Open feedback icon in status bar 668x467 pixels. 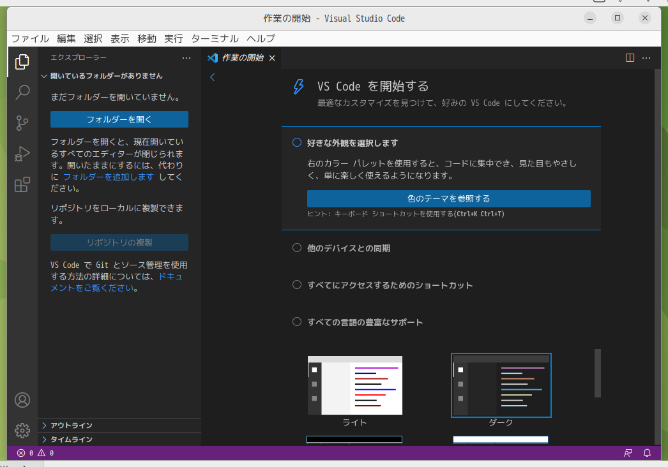click(x=628, y=453)
